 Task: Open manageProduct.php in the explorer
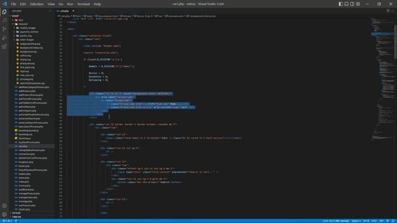coord(29,193)
